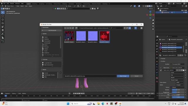Switch File View to horizontal list display
Screen dimensions: 188x106
(x=127, y=28)
